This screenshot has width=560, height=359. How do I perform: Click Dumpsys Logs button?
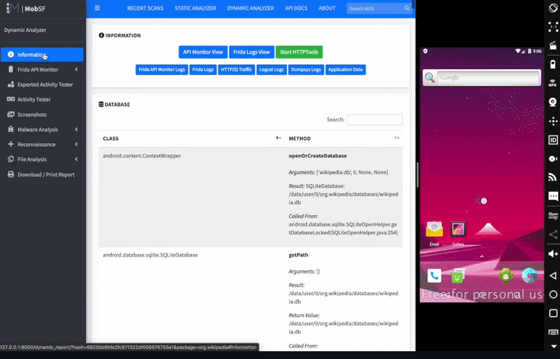306,70
